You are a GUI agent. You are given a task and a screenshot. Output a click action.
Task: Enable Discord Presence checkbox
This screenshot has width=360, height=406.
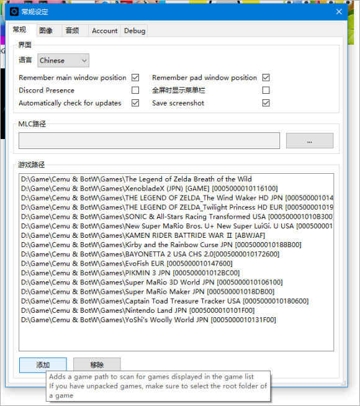point(135,90)
